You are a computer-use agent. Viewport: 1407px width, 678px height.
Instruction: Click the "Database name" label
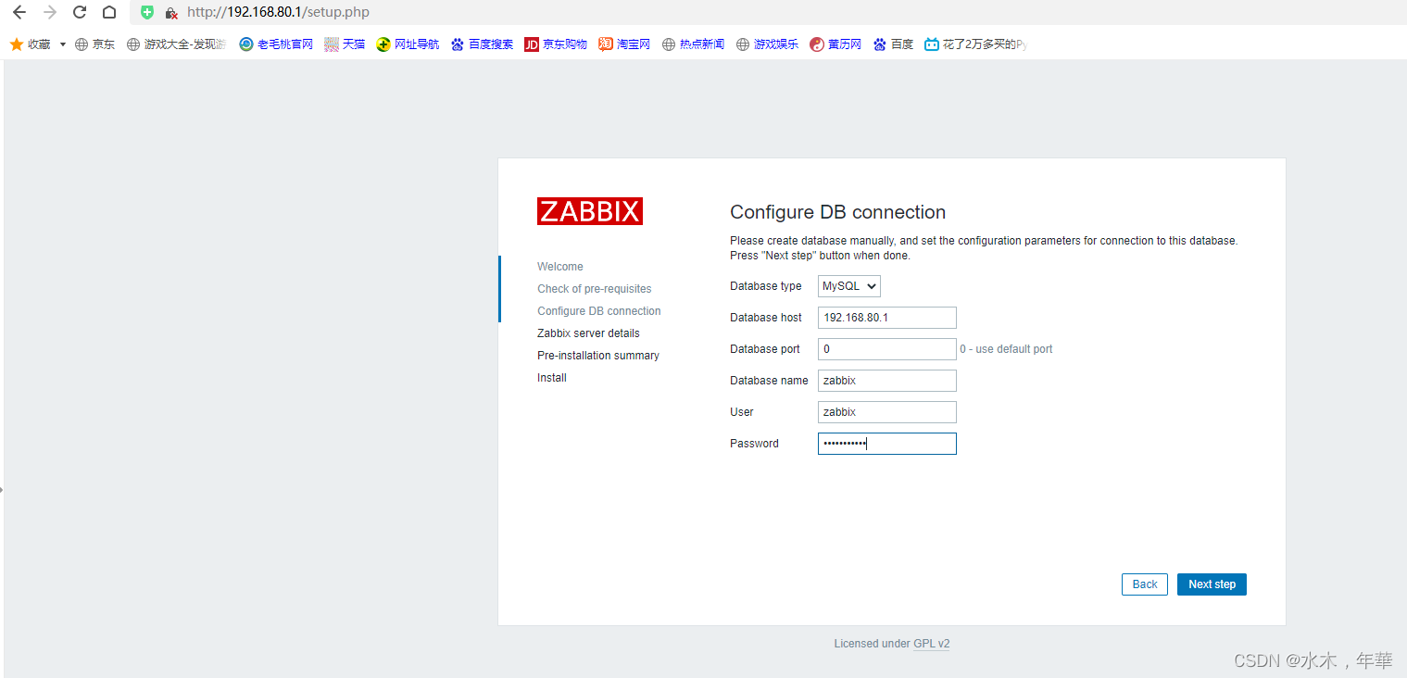[x=769, y=381]
